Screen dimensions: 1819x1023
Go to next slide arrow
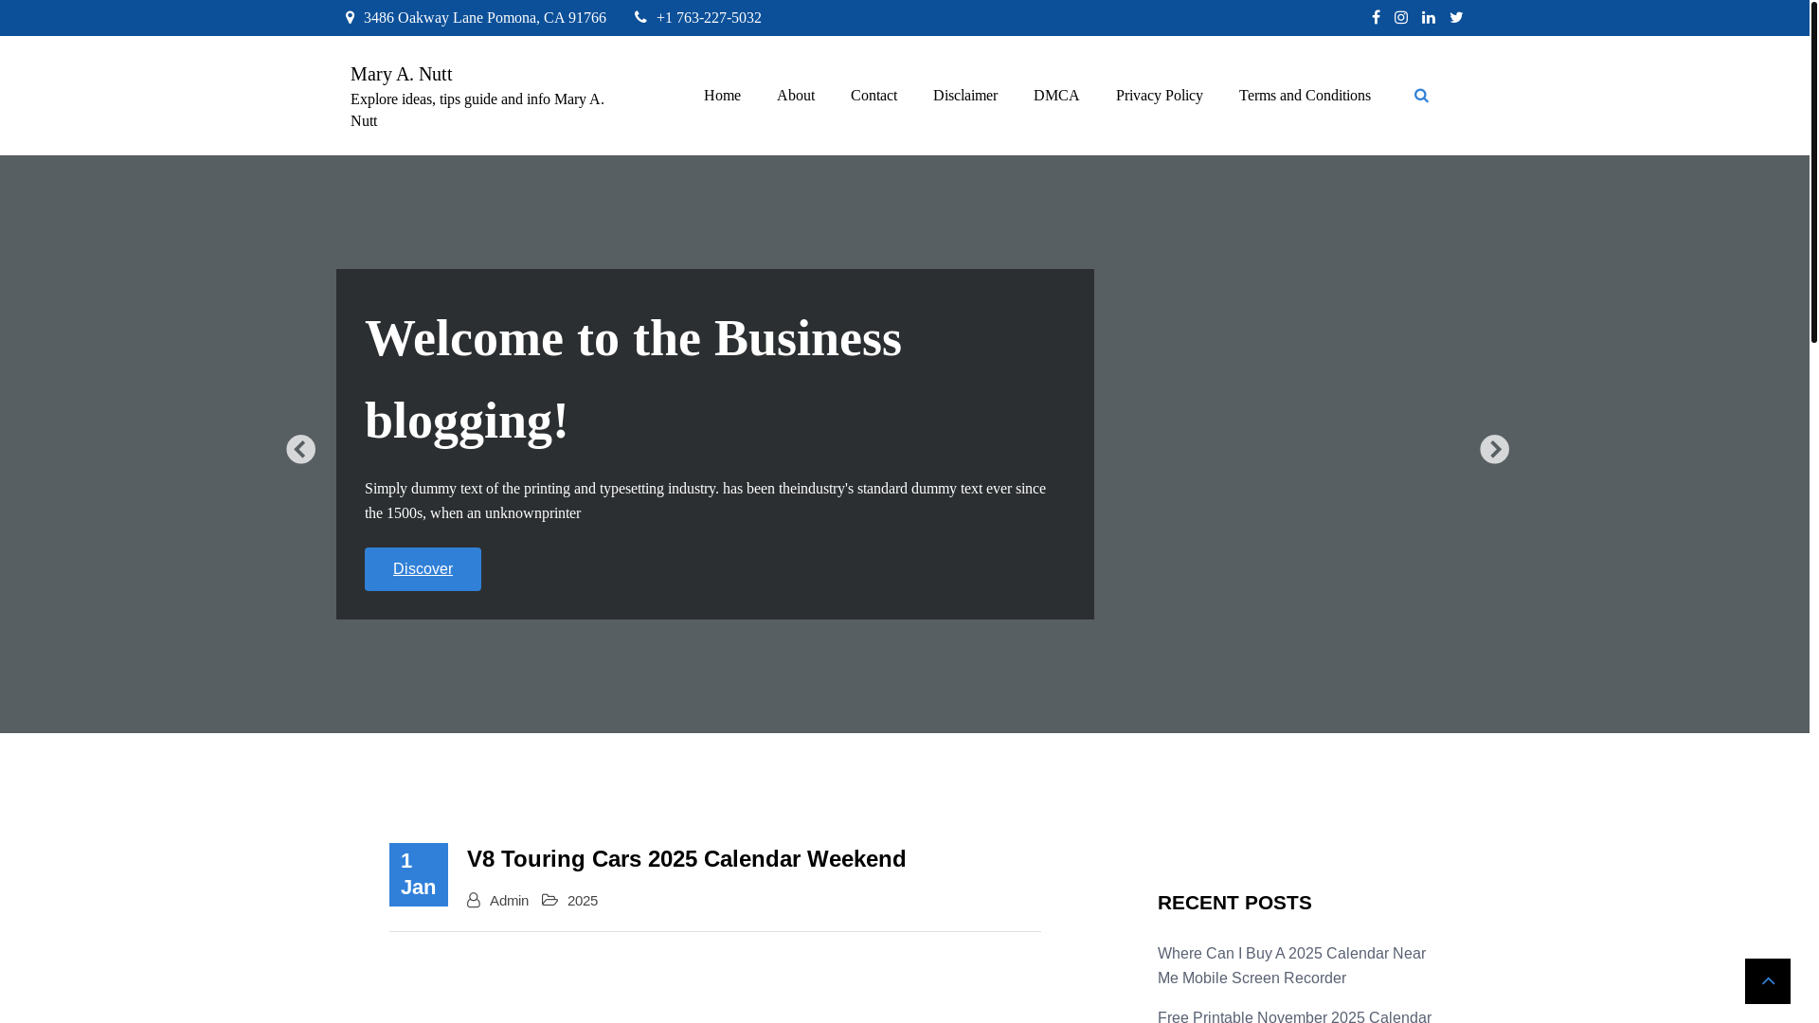1494,449
